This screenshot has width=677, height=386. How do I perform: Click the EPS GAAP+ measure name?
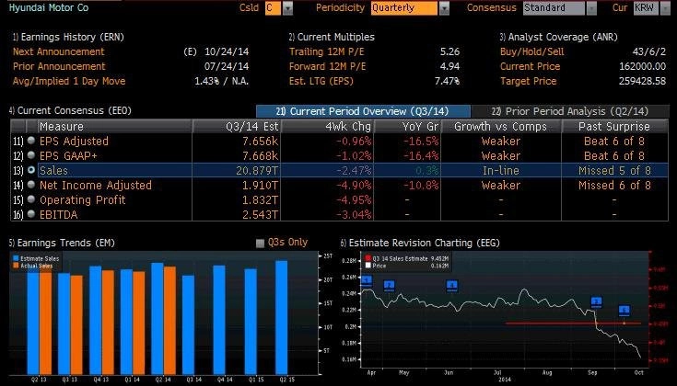[68, 155]
